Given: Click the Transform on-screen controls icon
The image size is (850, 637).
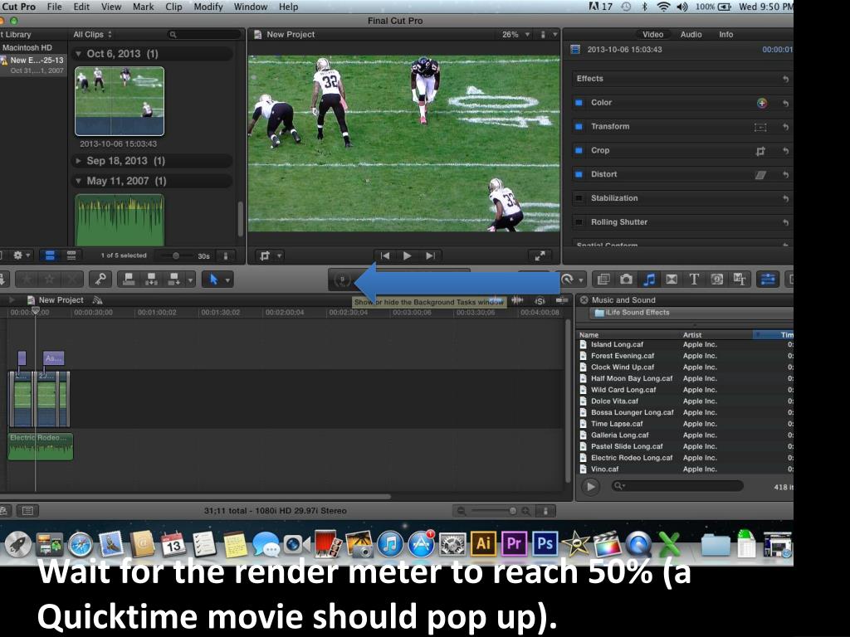Looking at the screenshot, I should (760, 127).
